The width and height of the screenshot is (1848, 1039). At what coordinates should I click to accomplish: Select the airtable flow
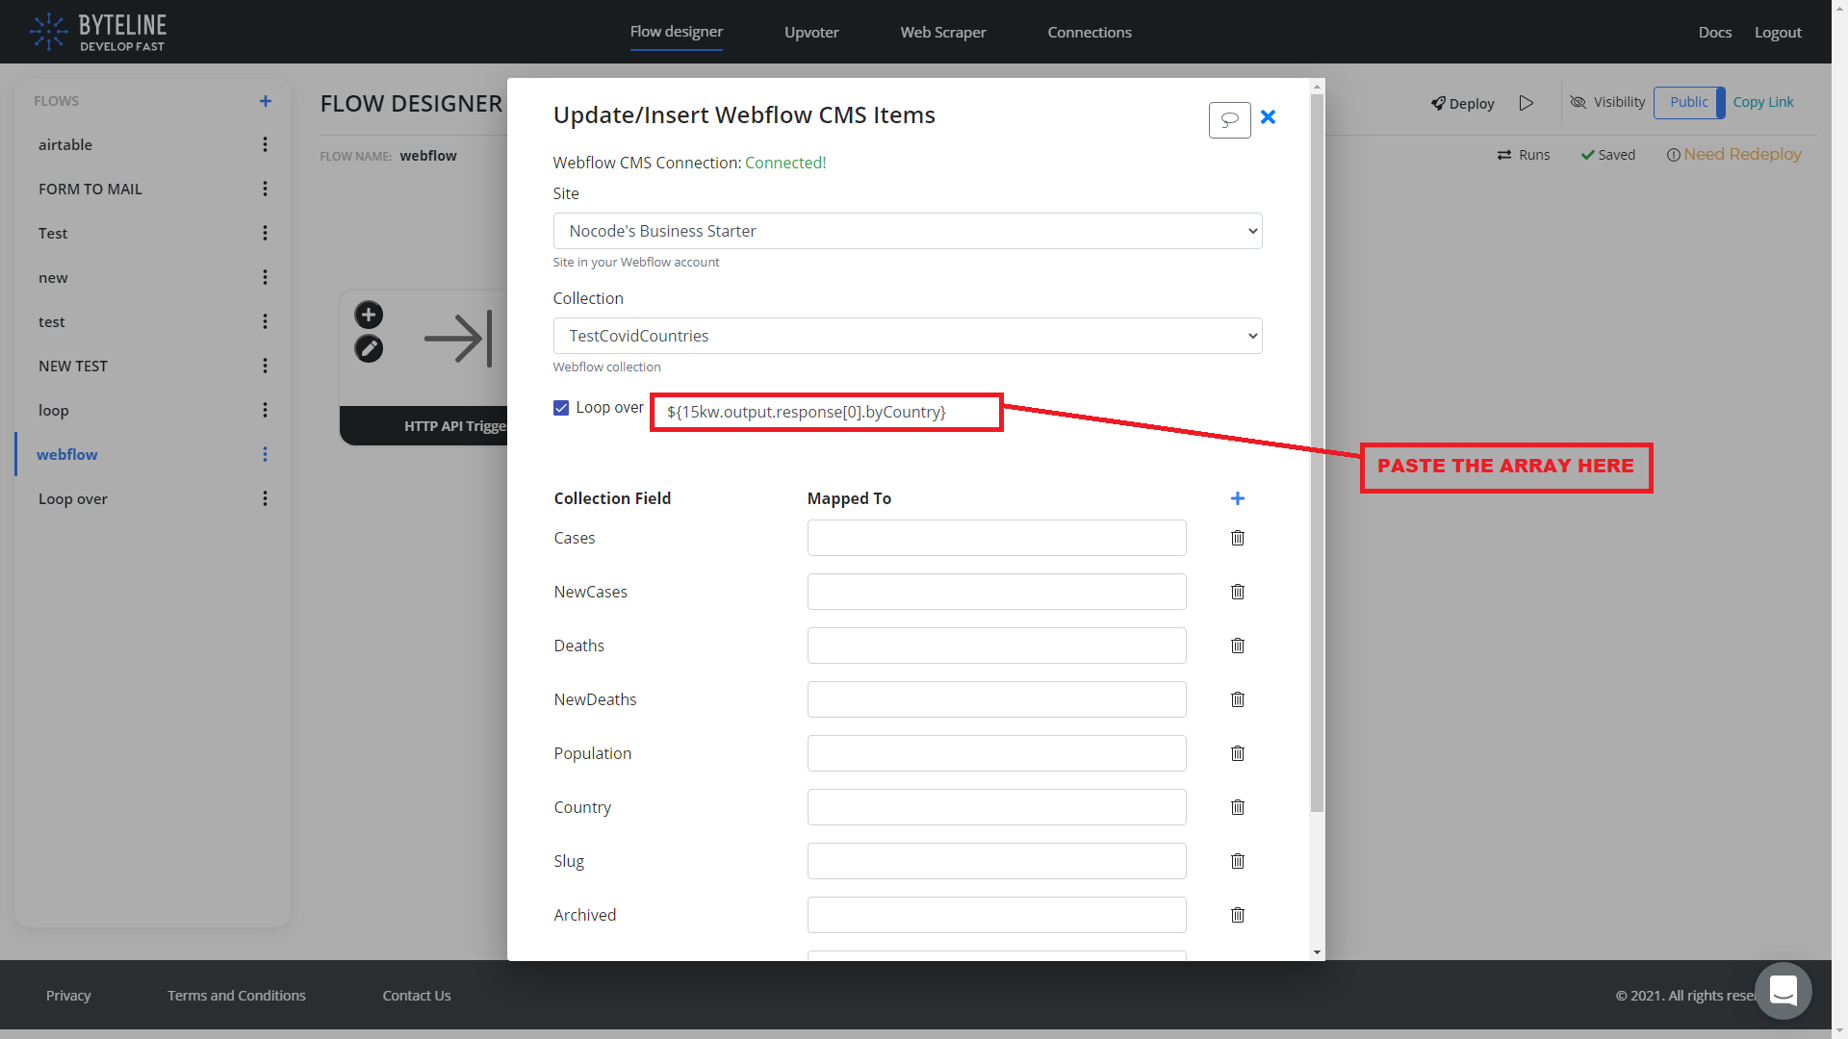(x=65, y=144)
